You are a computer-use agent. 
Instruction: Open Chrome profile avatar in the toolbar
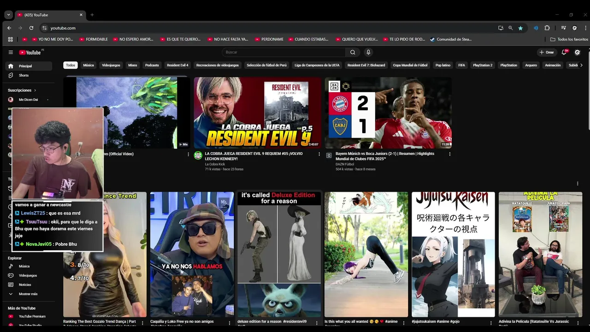coord(575,28)
